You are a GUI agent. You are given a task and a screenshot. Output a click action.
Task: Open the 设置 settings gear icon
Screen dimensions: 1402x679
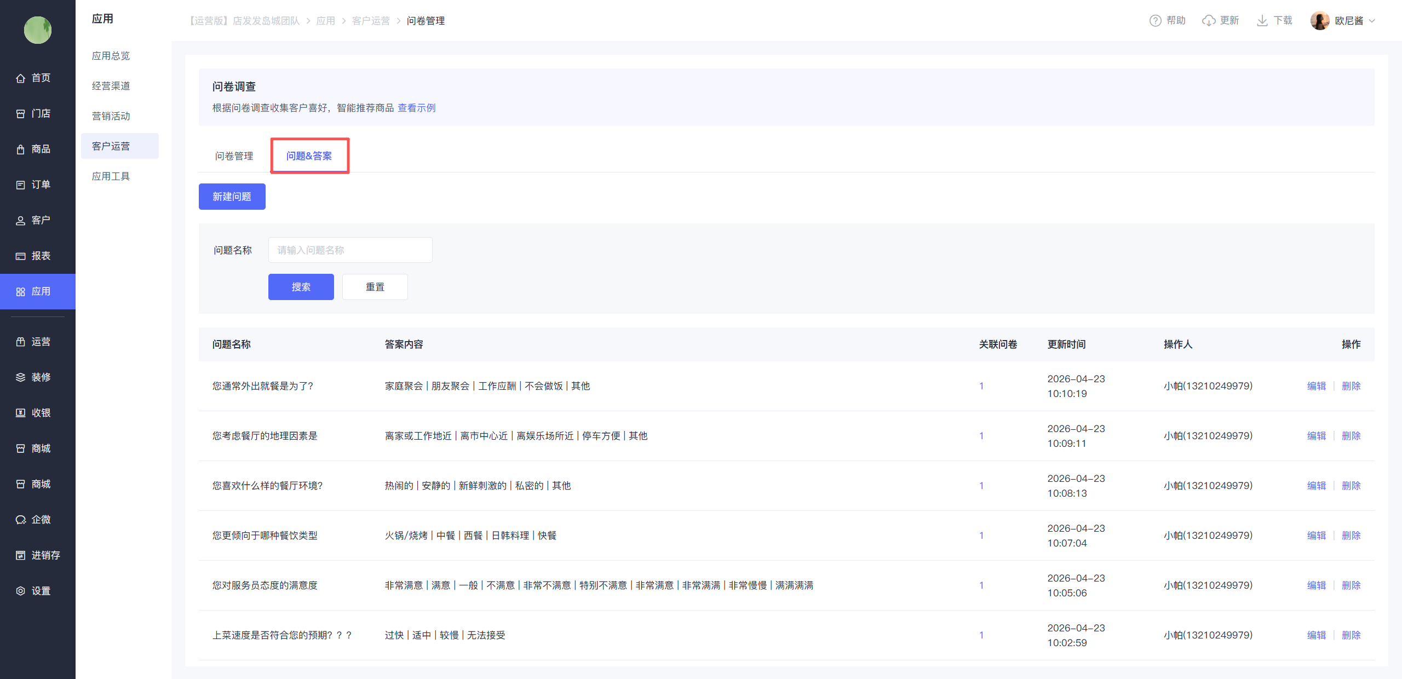20,591
